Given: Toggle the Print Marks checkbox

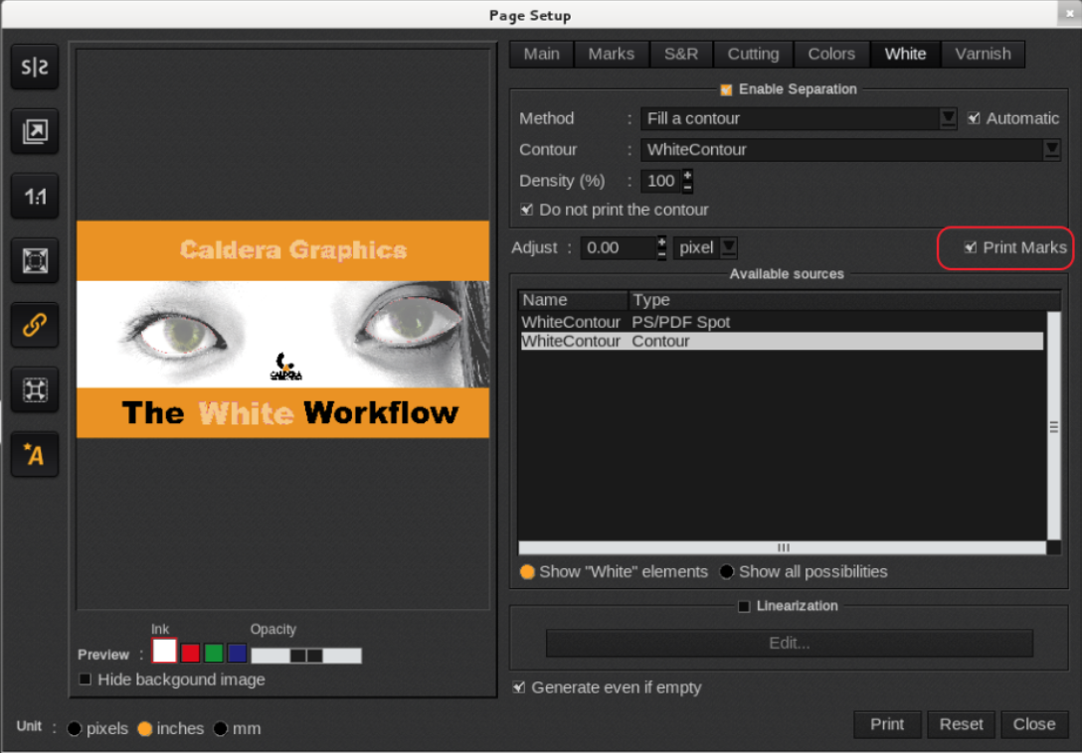Looking at the screenshot, I should (x=971, y=247).
